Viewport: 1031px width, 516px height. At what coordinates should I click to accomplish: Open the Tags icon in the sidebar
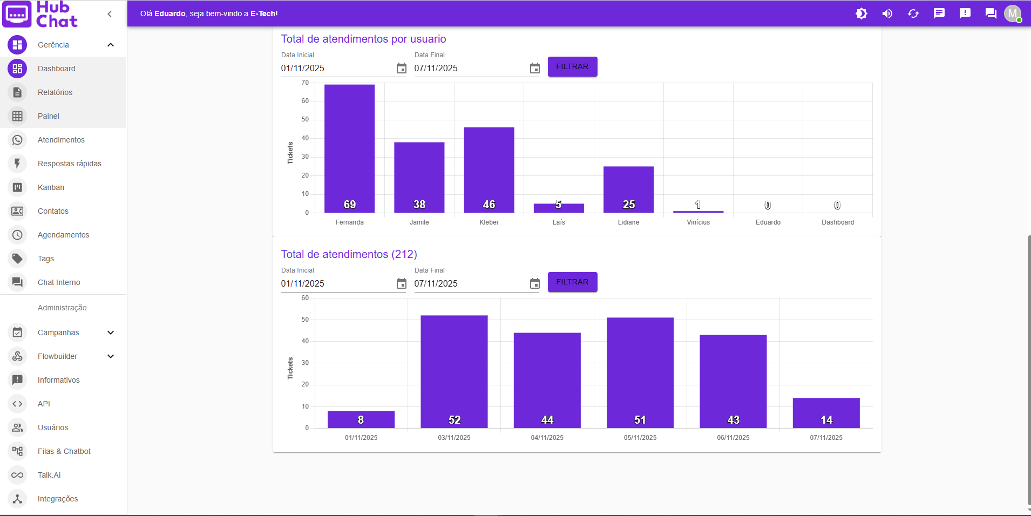point(18,259)
